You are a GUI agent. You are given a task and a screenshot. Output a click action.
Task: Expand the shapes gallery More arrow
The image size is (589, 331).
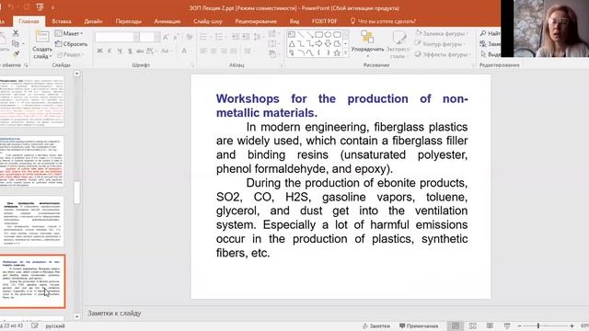[346, 53]
